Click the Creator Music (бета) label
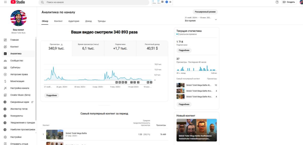Viewport: 303px width, 145px height. (20, 95)
